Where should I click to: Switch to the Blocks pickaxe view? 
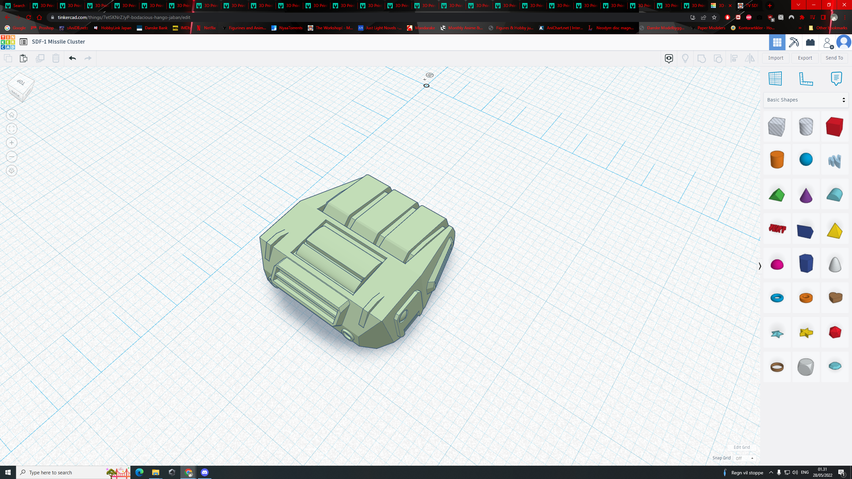coord(794,42)
